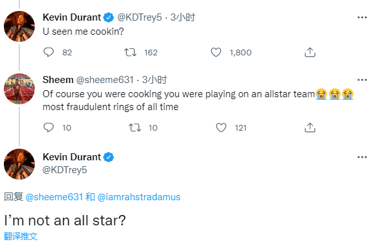Retweet Kevin Durant's "U seen me cookin?" tweet

pos(130,52)
